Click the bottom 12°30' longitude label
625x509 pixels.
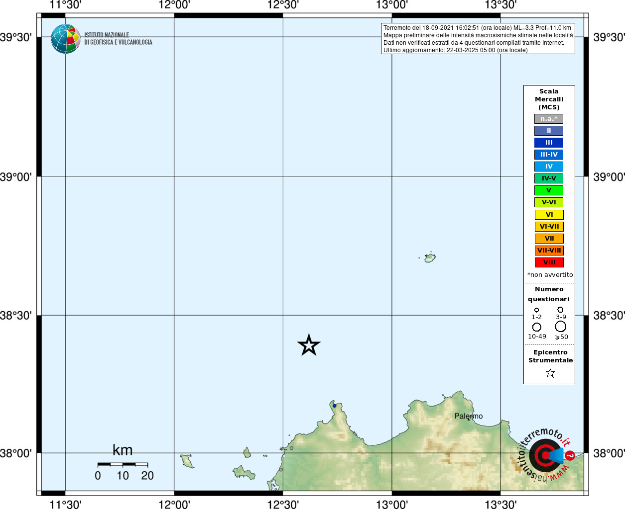pyautogui.click(x=283, y=505)
